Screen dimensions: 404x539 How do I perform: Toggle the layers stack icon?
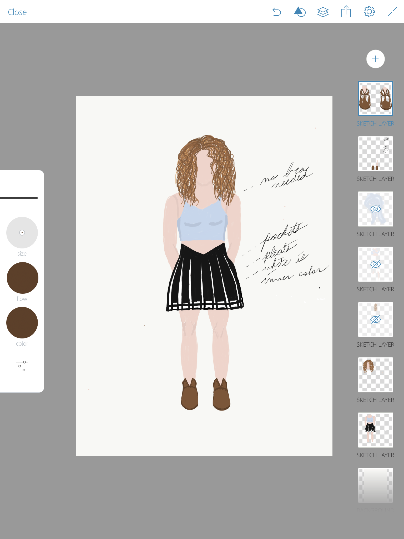pyautogui.click(x=323, y=12)
